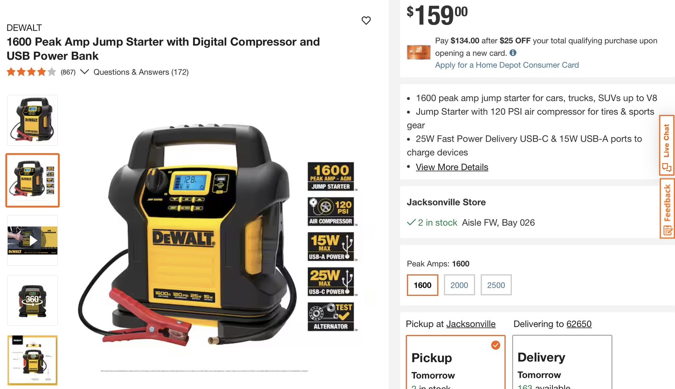Open the 360° product view thumbnail
675x389 pixels.
pyautogui.click(x=32, y=300)
